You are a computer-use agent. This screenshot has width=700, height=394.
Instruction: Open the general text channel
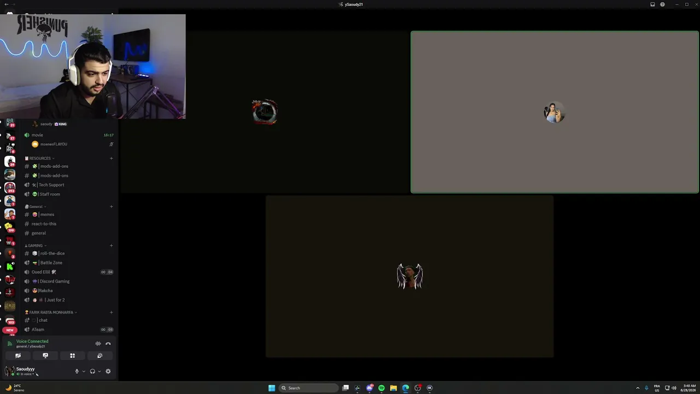[x=69, y=233]
